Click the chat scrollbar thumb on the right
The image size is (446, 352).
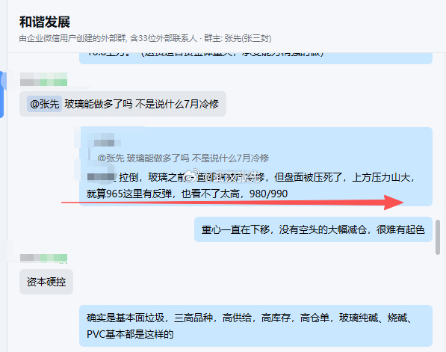pyautogui.click(x=438, y=237)
